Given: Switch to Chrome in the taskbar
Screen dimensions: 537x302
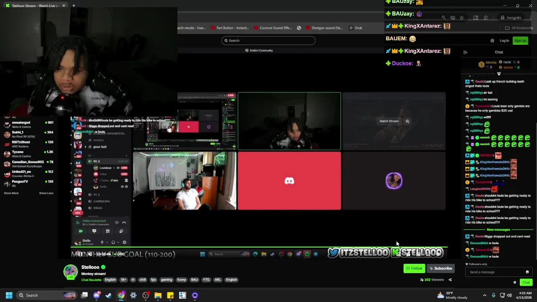Looking at the screenshot, I should pos(121,295).
